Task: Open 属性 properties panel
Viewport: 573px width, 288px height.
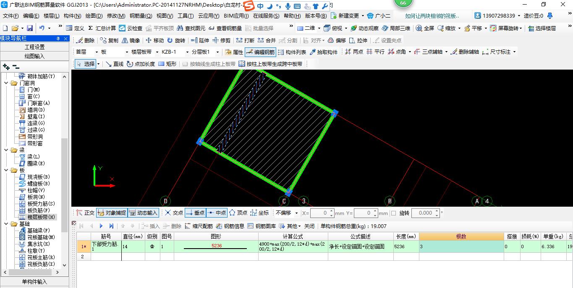Action: point(234,52)
